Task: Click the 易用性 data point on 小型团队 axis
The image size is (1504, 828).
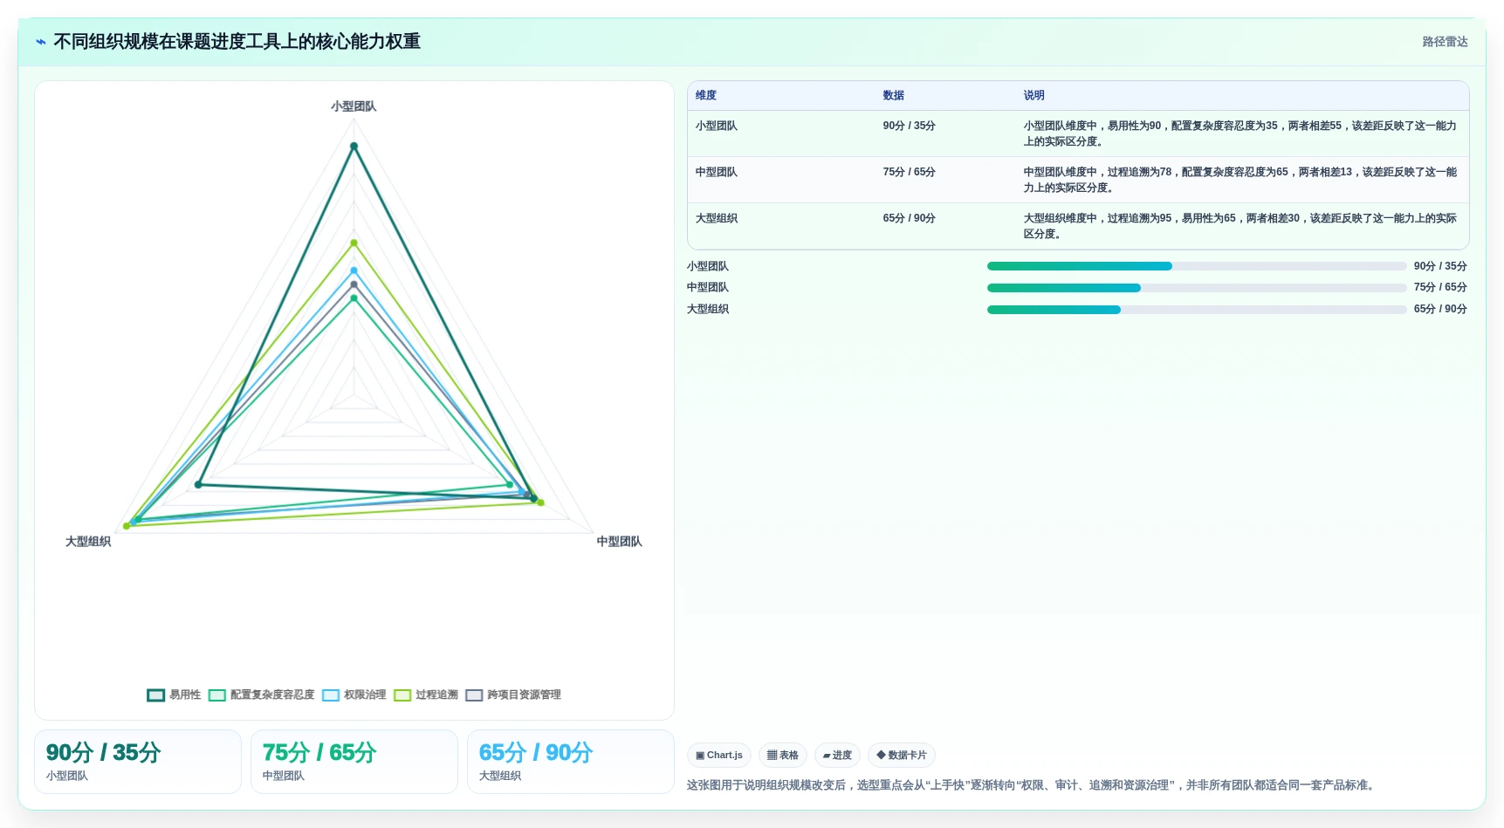Action: pos(354,147)
